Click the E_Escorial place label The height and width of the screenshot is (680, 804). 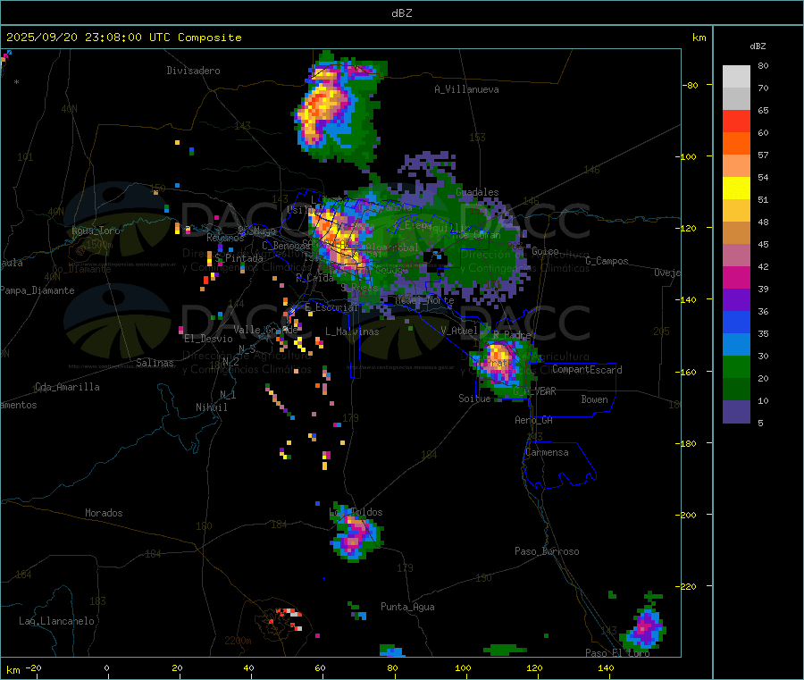click(331, 307)
